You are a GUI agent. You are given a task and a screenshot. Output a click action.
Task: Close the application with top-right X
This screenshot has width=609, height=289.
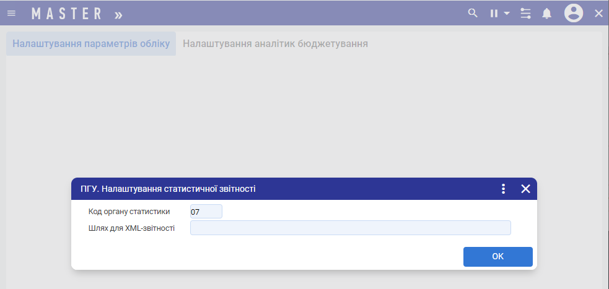tap(598, 13)
